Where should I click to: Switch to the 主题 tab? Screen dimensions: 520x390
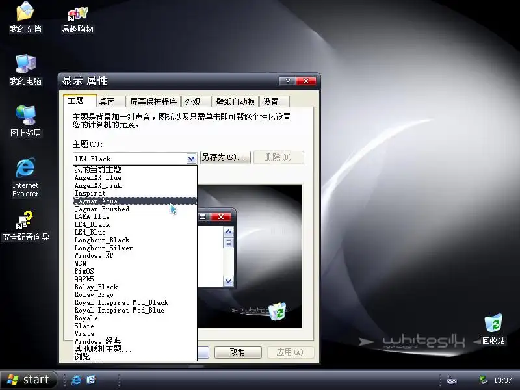point(79,101)
